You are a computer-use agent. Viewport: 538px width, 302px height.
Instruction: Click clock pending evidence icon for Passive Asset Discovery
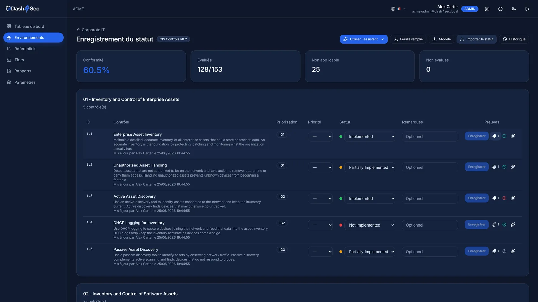pyautogui.click(x=504, y=251)
